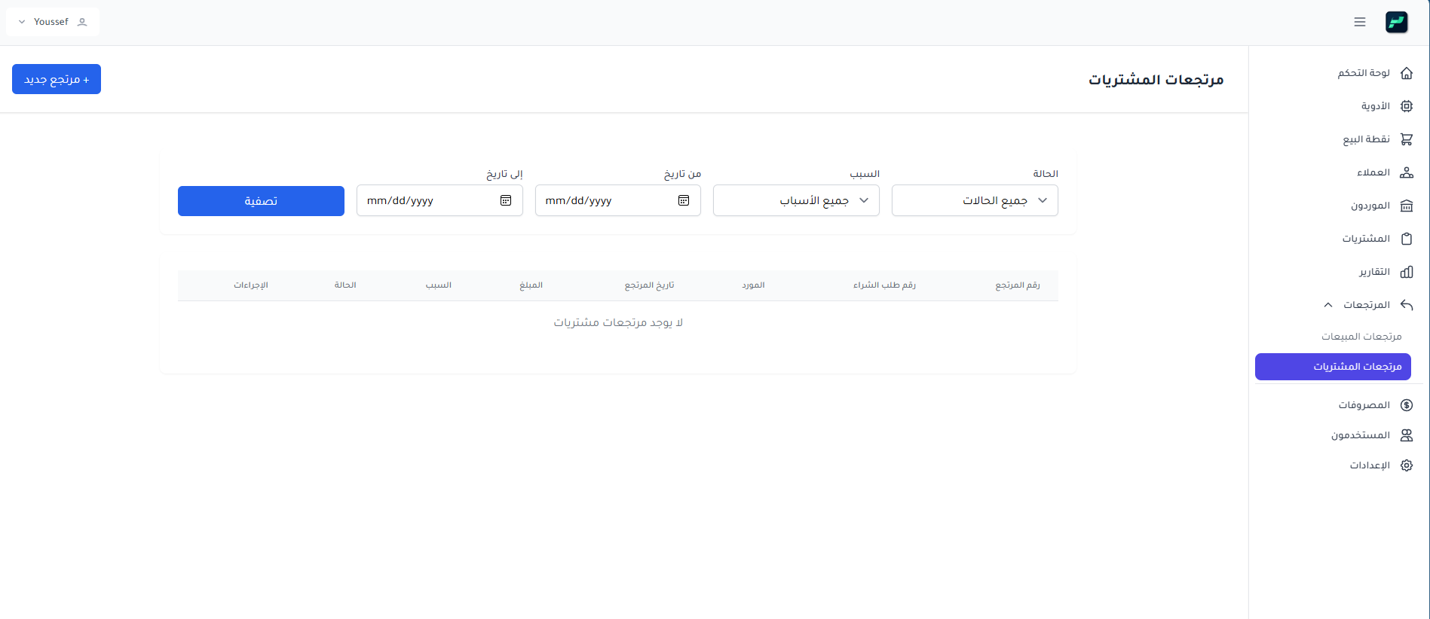Click the shopping cart icon for نقطة البيع
Image resolution: width=1430 pixels, height=619 pixels.
tap(1407, 139)
